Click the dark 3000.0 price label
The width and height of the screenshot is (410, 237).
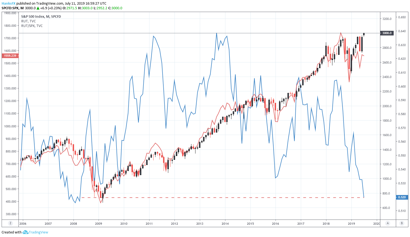coord(387,33)
